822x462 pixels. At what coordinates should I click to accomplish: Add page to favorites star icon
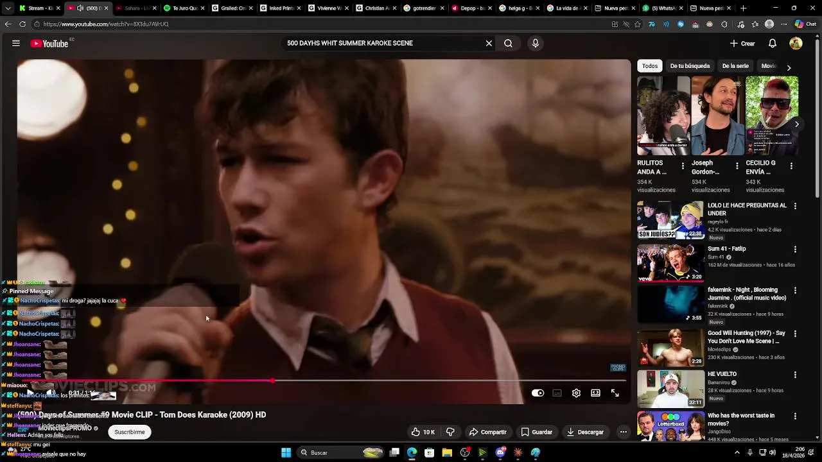tap(638, 24)
